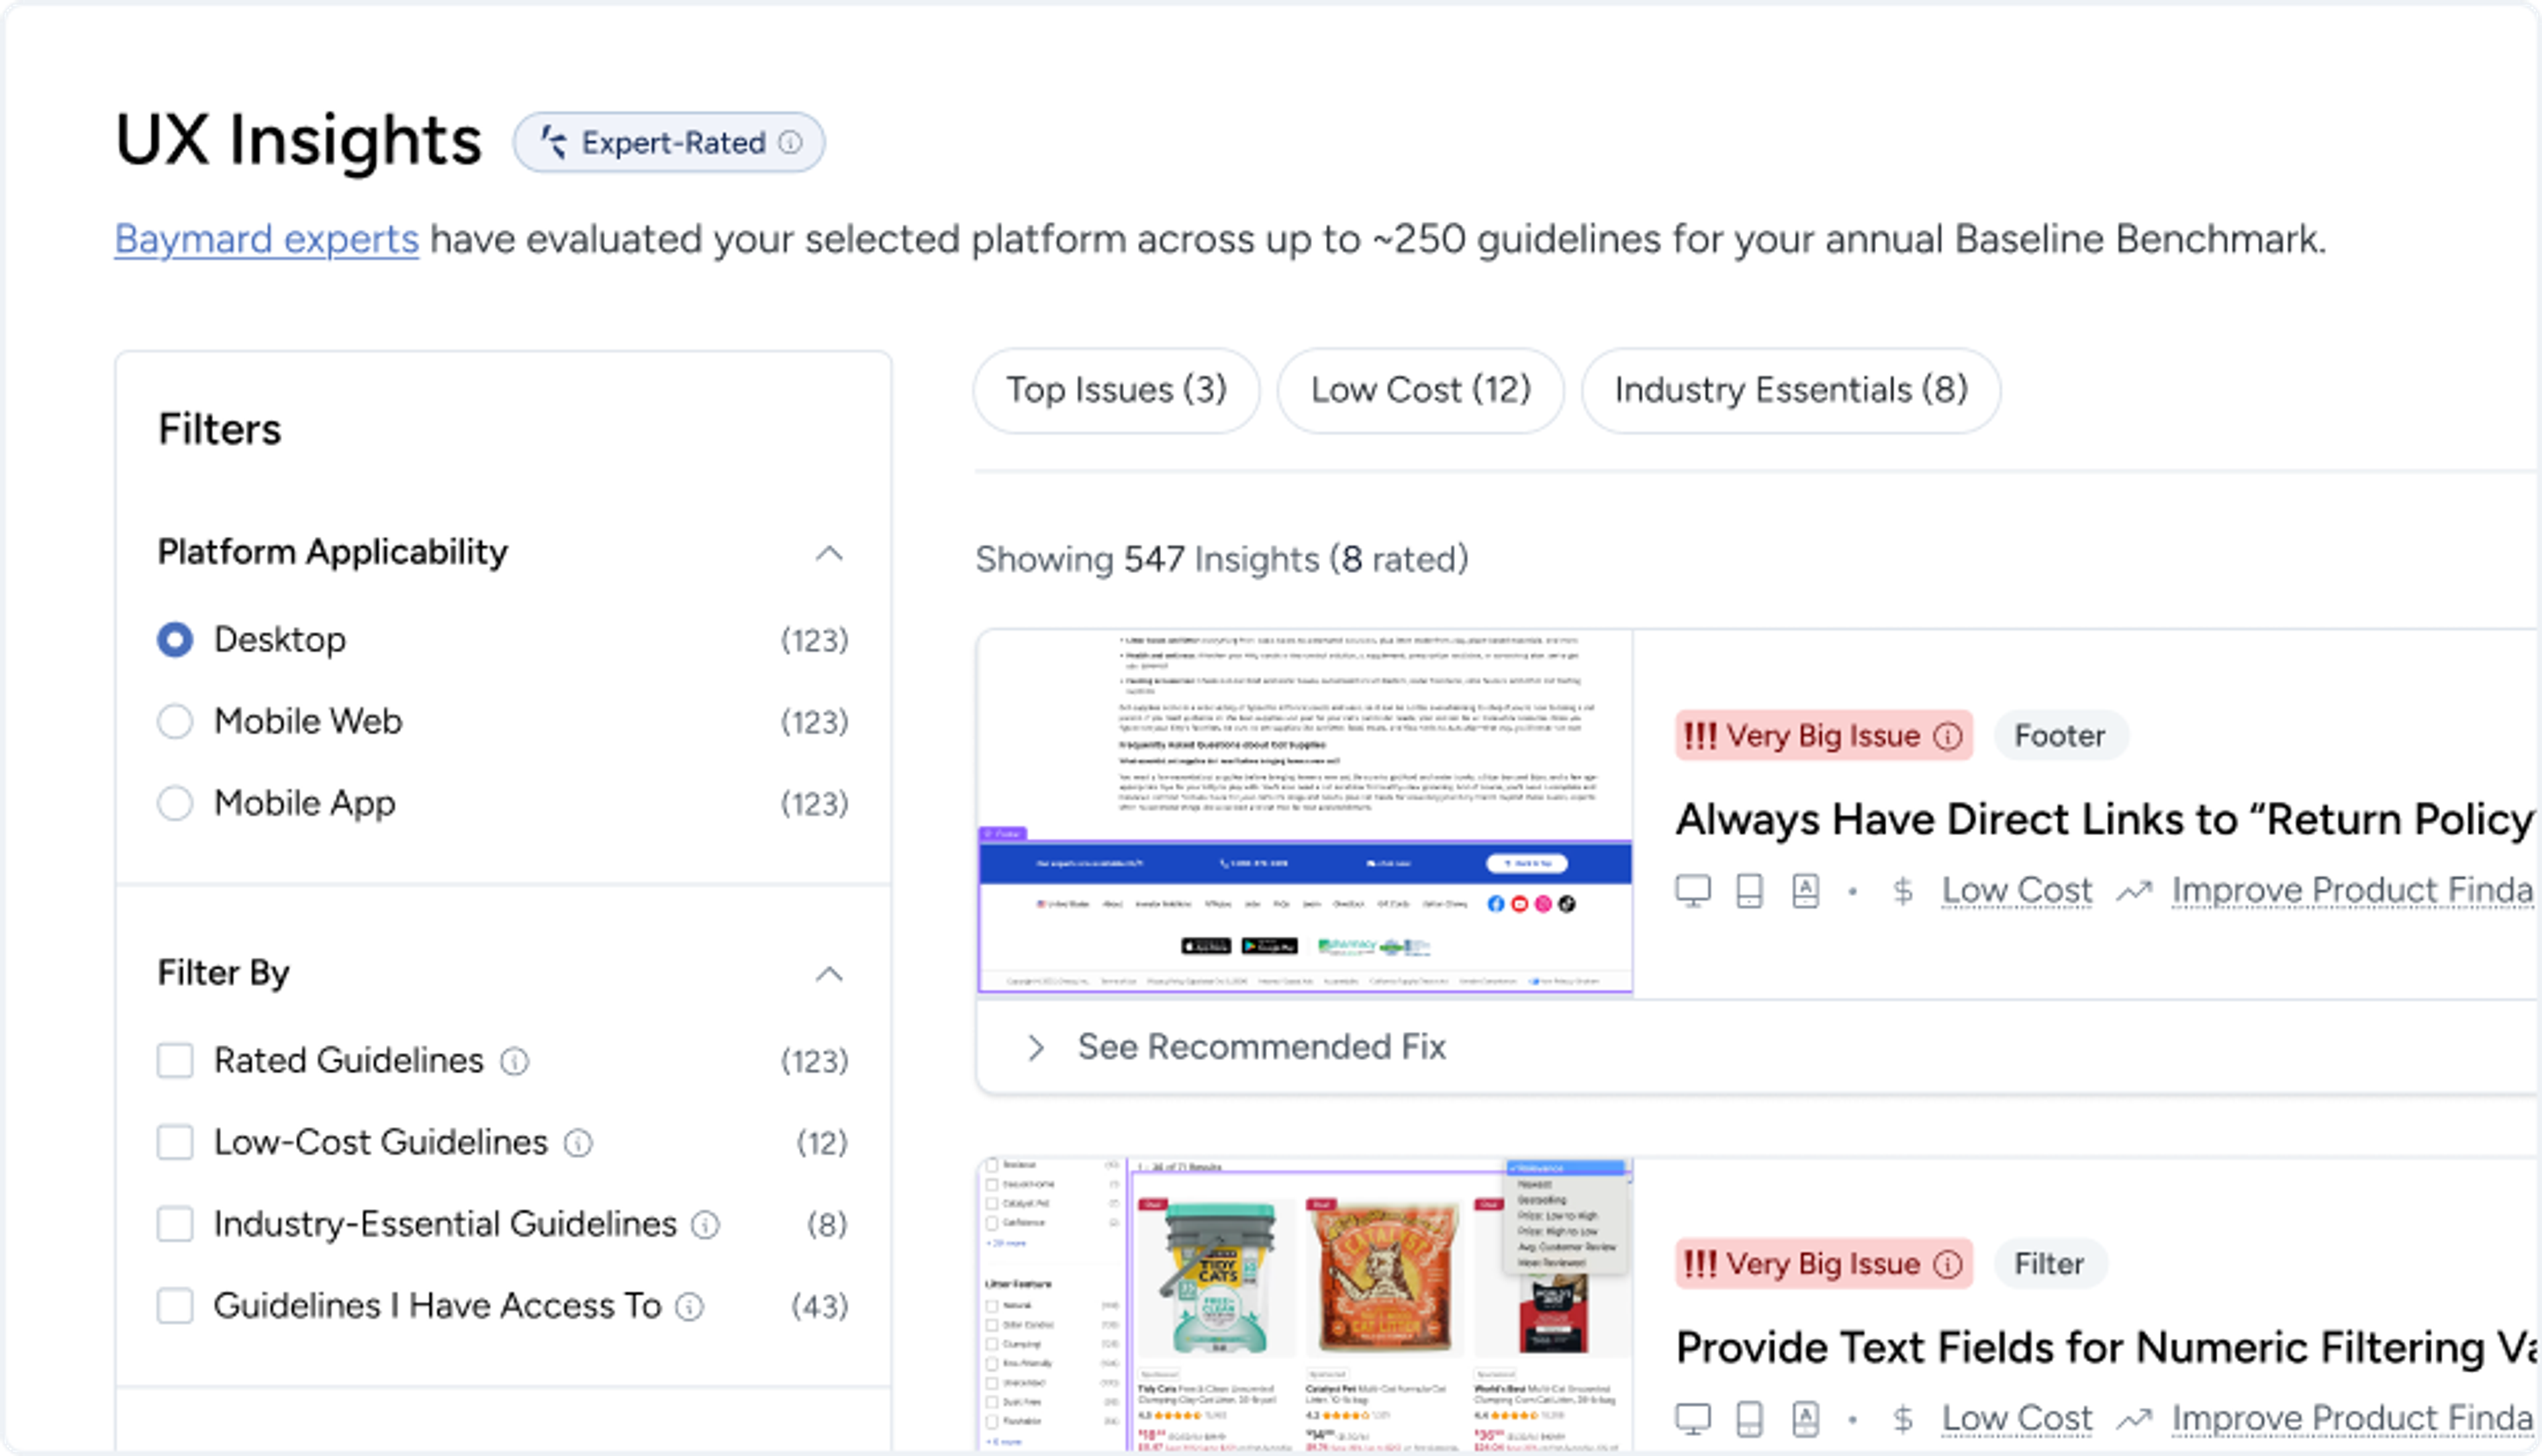Select the Mobile Web radio button
This screenshot has height=1456, width=2542.
point(175,722)
